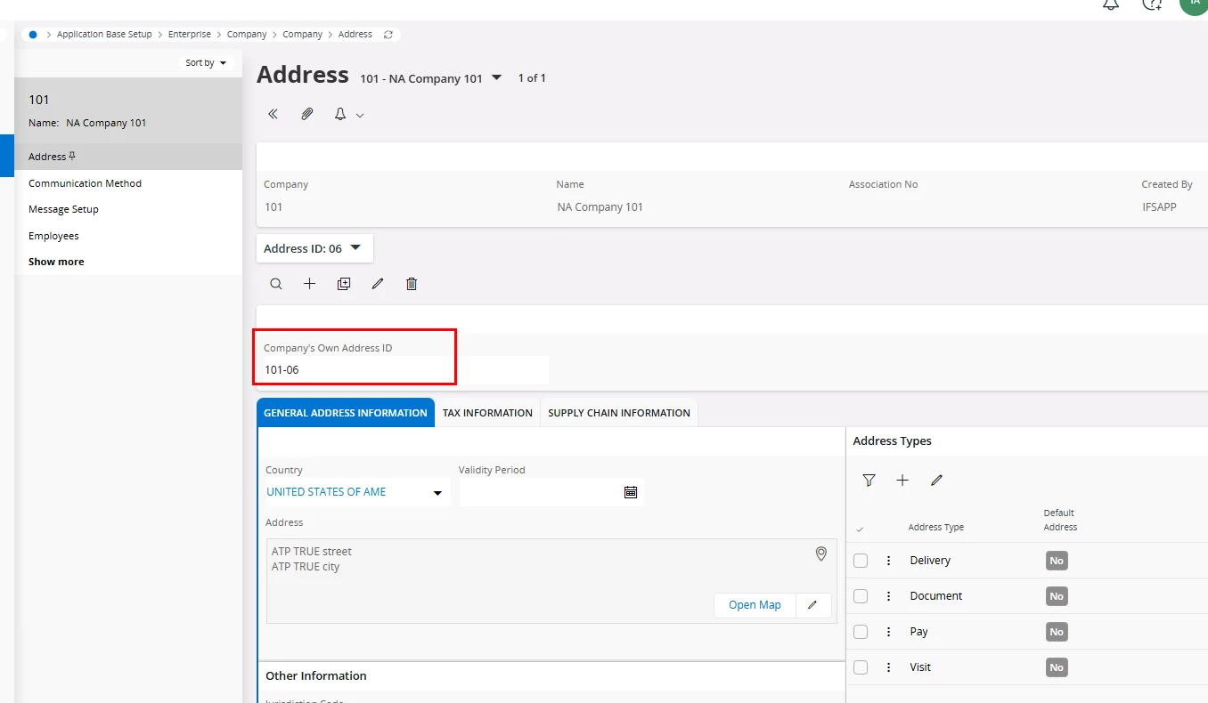This screenshot has height=703, width=1208.
Task: Add a new address with the plus icon below Address ID
Action: (x=310, y=284)
